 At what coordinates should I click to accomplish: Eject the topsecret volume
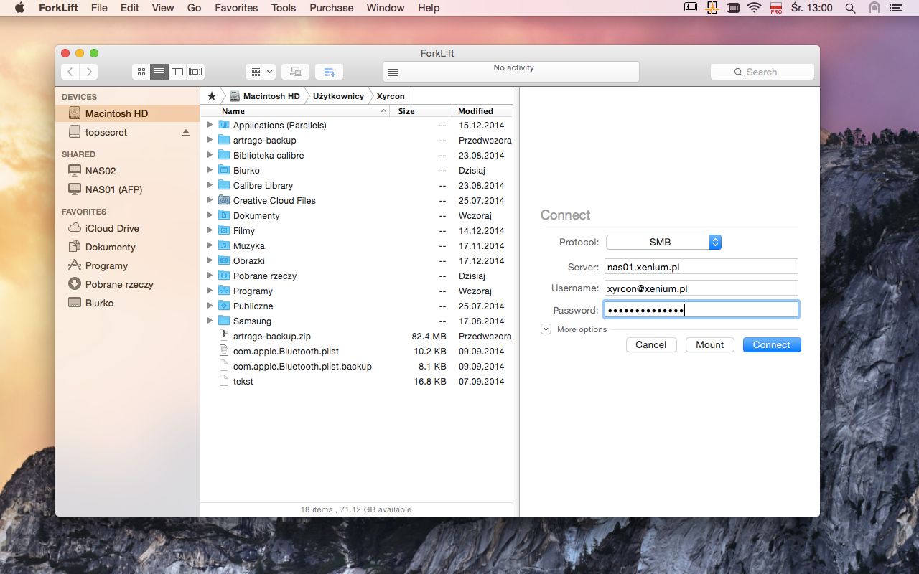[x=186, y=133]
